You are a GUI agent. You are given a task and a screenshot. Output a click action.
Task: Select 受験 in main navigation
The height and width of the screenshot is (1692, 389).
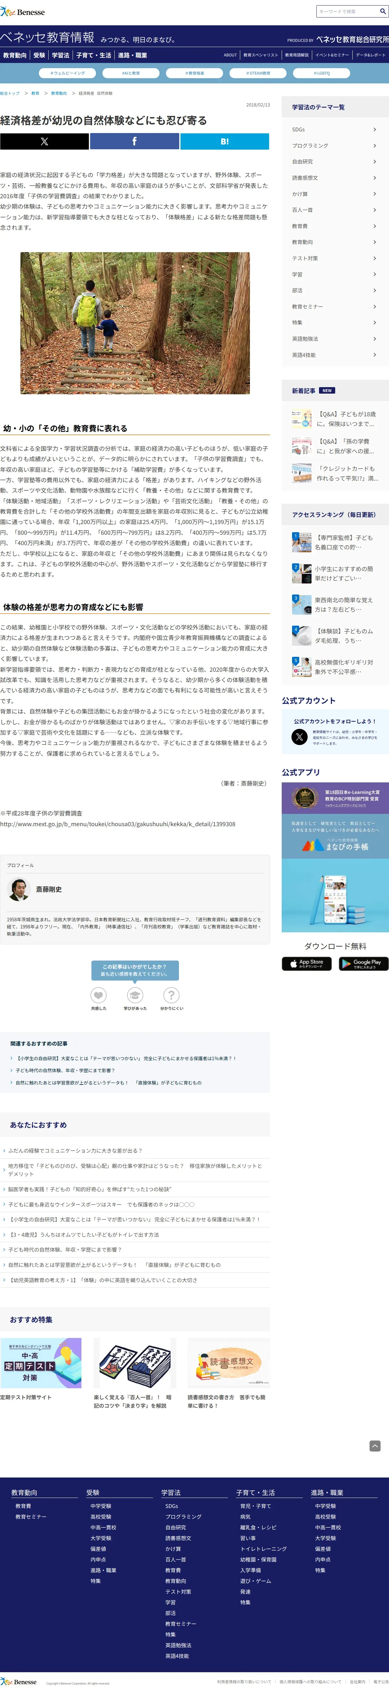click(x=39, y=55)
